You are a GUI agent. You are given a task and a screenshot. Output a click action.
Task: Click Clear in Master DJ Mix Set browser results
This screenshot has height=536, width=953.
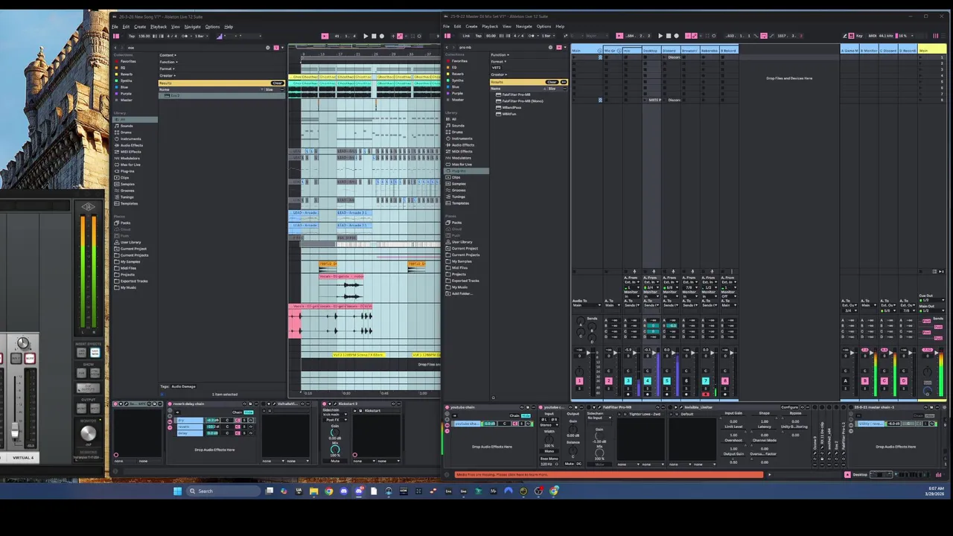coord(552,82)
